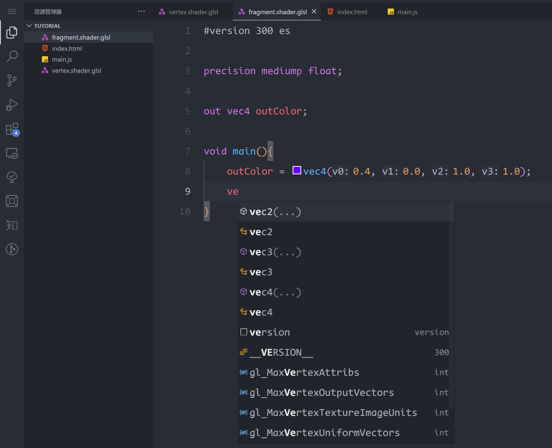Pick gl_MaxVertexAttribs from the suggestions
The height and width of the screenshot is (448, 552).
coord(304,372)
